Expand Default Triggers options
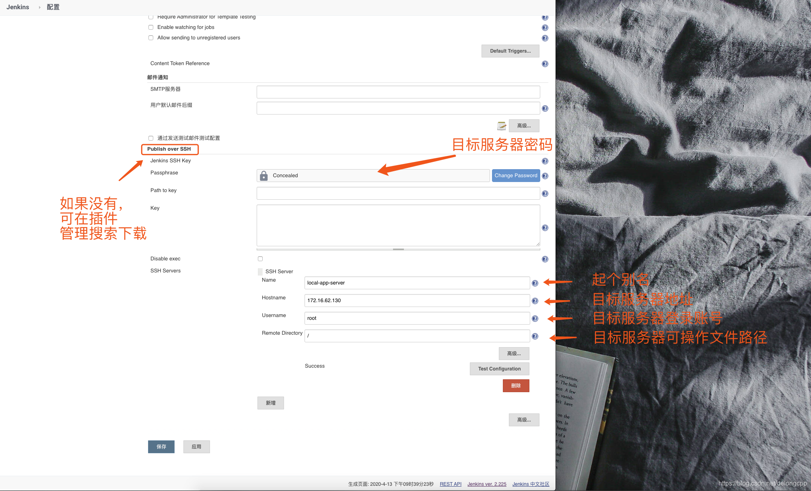 click(510, 51)
